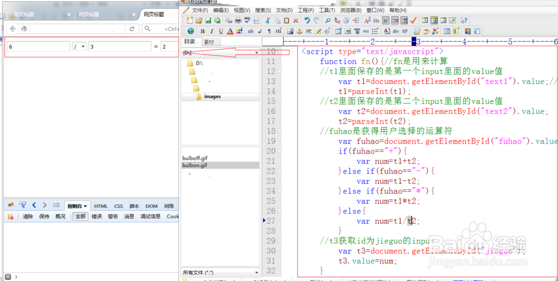Activate Firebug element inspector

(x=22, y=205)
